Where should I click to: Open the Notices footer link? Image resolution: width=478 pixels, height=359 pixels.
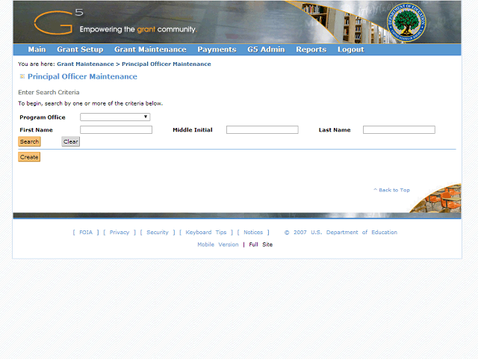pyautogui.click(x=253, y=233)
